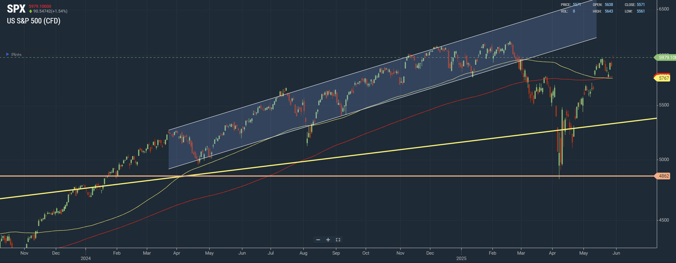This screenshot has height=263, width=676.
Task: Click the Jul label on the time axis
Action: (x=271, y=253)
